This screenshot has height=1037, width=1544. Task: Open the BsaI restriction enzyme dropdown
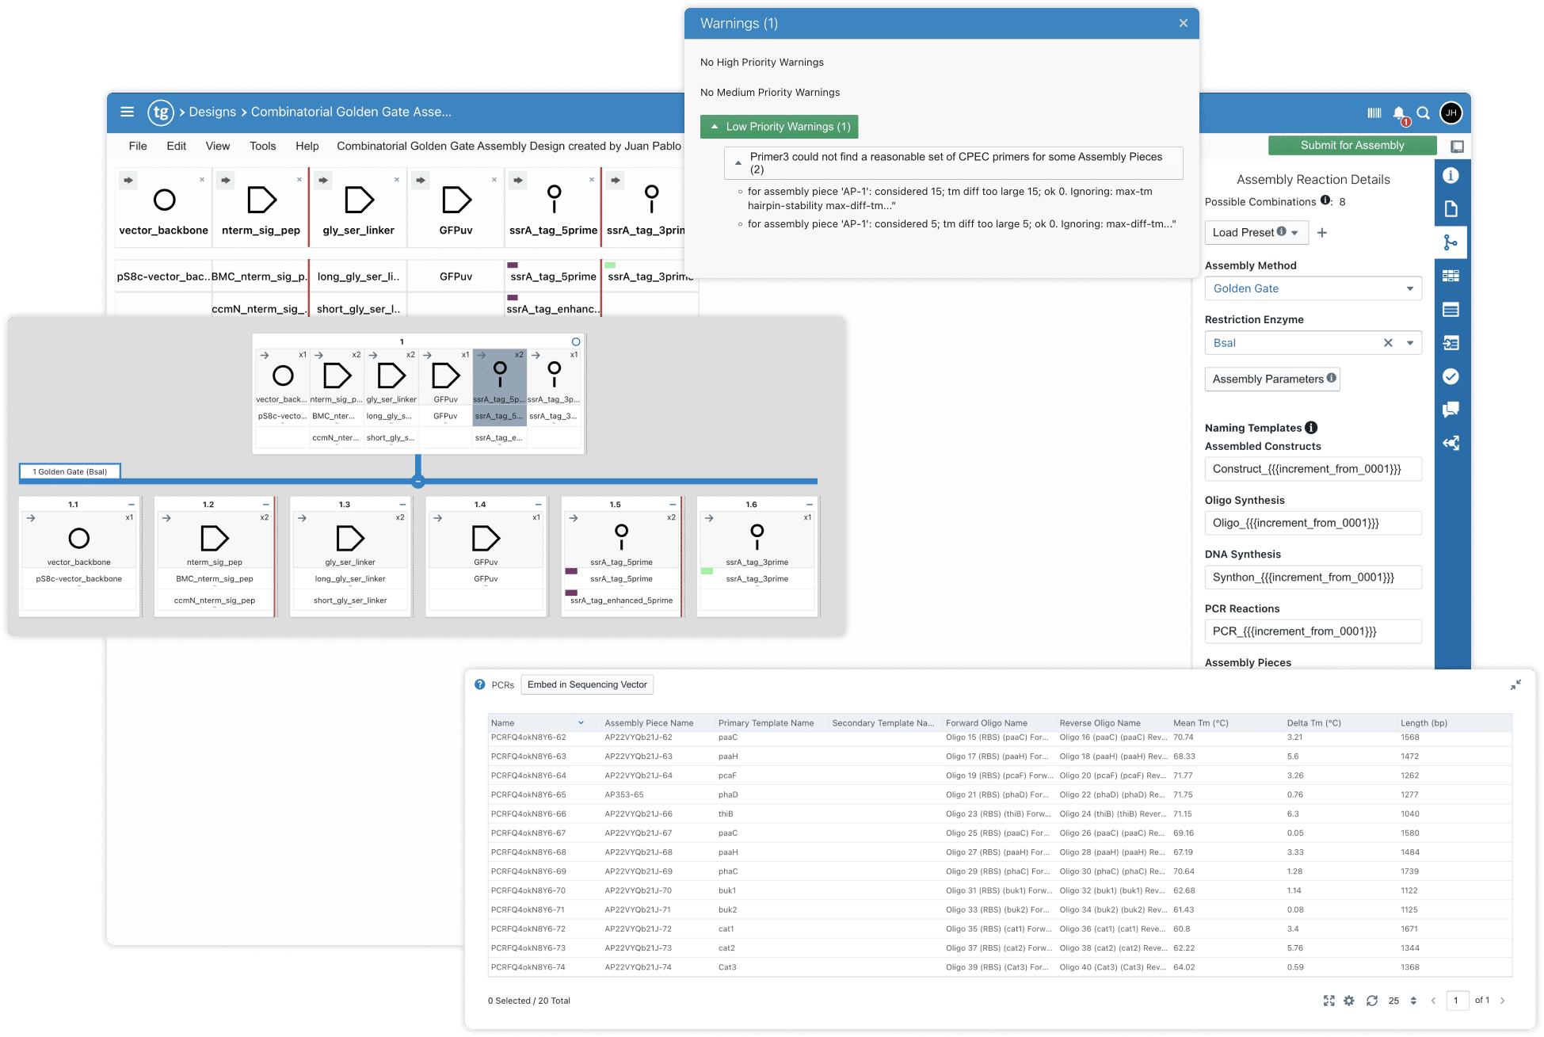(1410, 342)
